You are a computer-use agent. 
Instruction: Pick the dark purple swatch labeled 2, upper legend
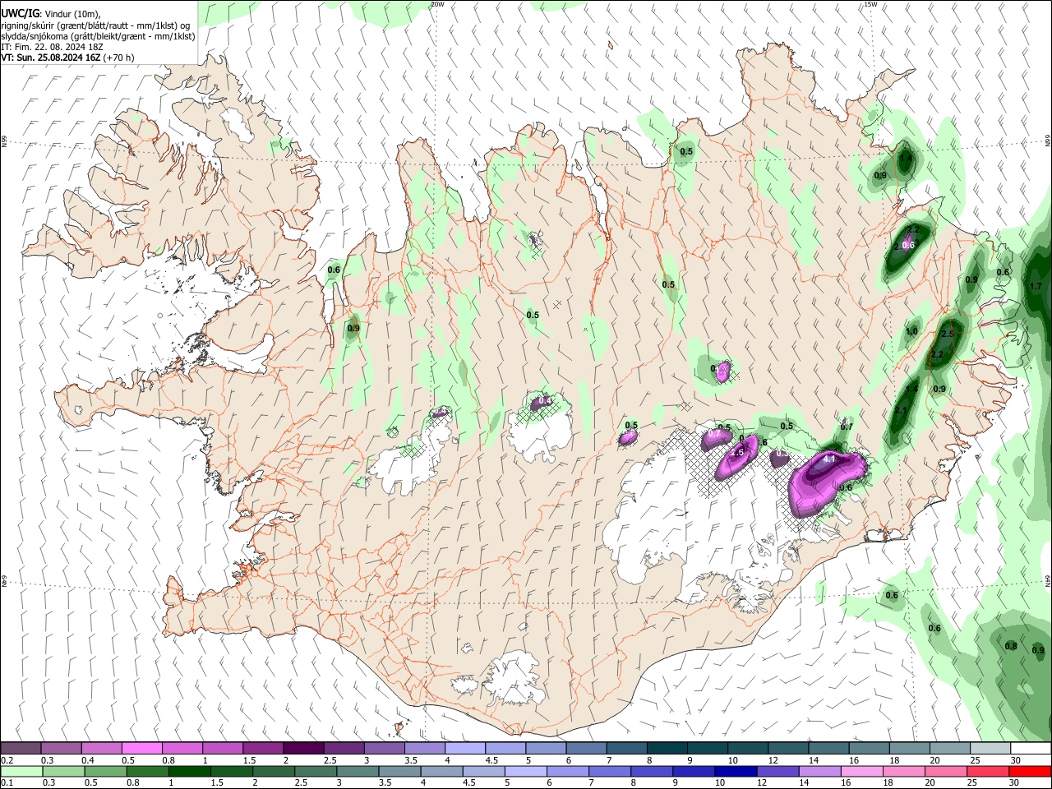303,749
